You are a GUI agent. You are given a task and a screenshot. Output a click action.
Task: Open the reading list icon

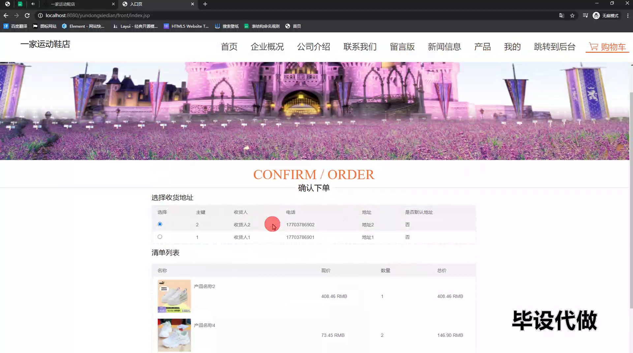coord(585,15)
